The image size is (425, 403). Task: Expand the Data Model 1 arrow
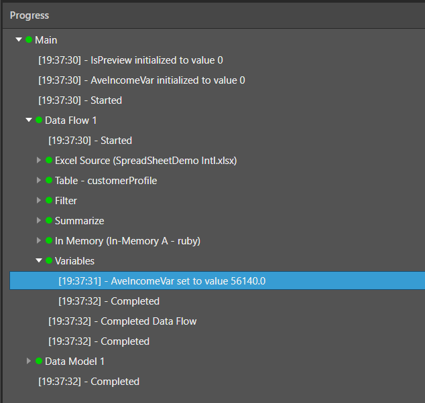click(x=29, y=361)
